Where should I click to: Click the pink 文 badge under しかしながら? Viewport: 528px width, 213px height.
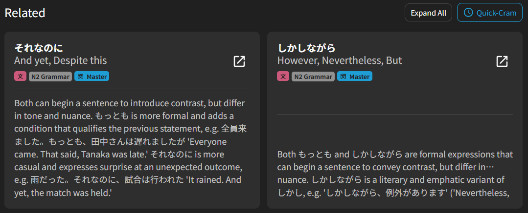coord(283,77)
